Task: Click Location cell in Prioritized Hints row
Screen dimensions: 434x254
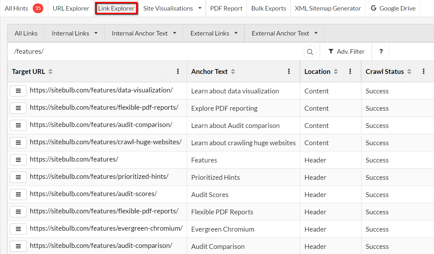Action: [331, 177]
